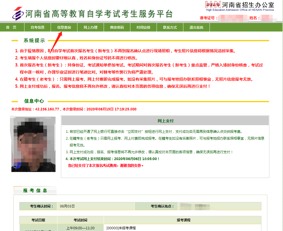Click the 考生确认时间 06月03日 cell
This screenshot has height=231, width=283.
tap(67, 206)
